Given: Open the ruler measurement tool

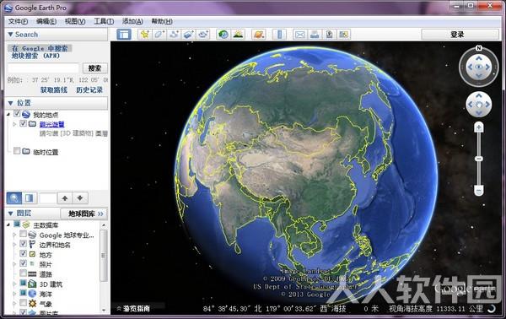Looking at the screenshot, I should click(x=279, y=35).
